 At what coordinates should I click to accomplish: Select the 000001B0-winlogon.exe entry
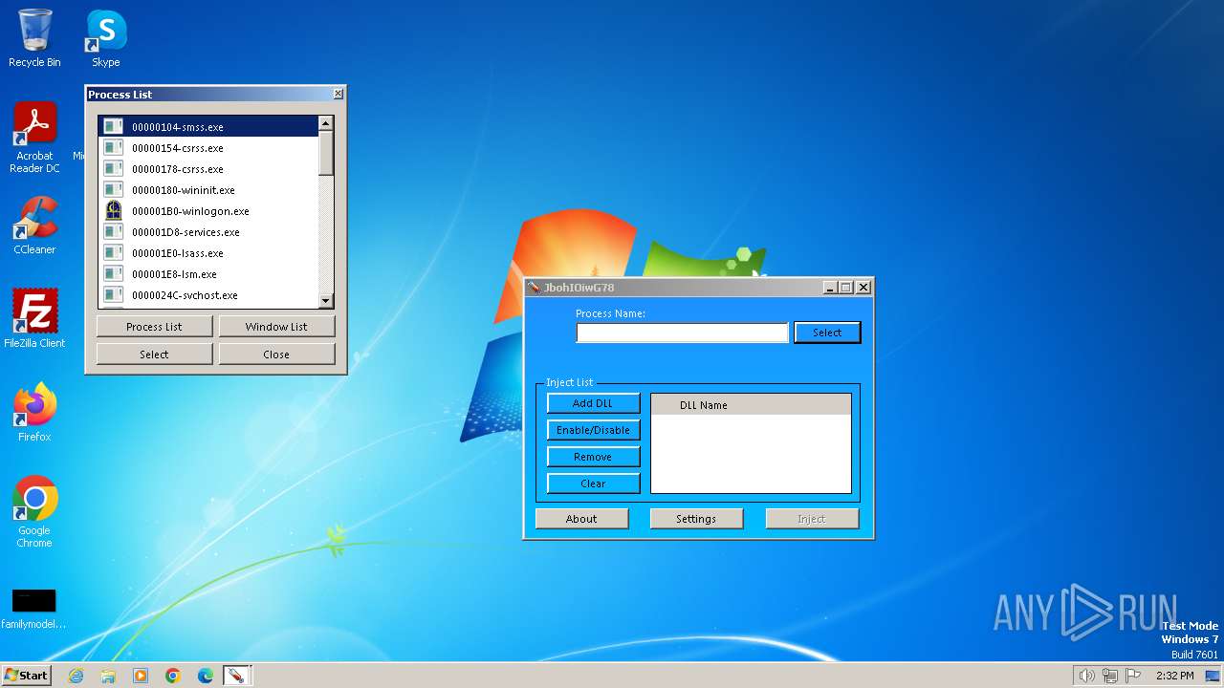(208, 210)
